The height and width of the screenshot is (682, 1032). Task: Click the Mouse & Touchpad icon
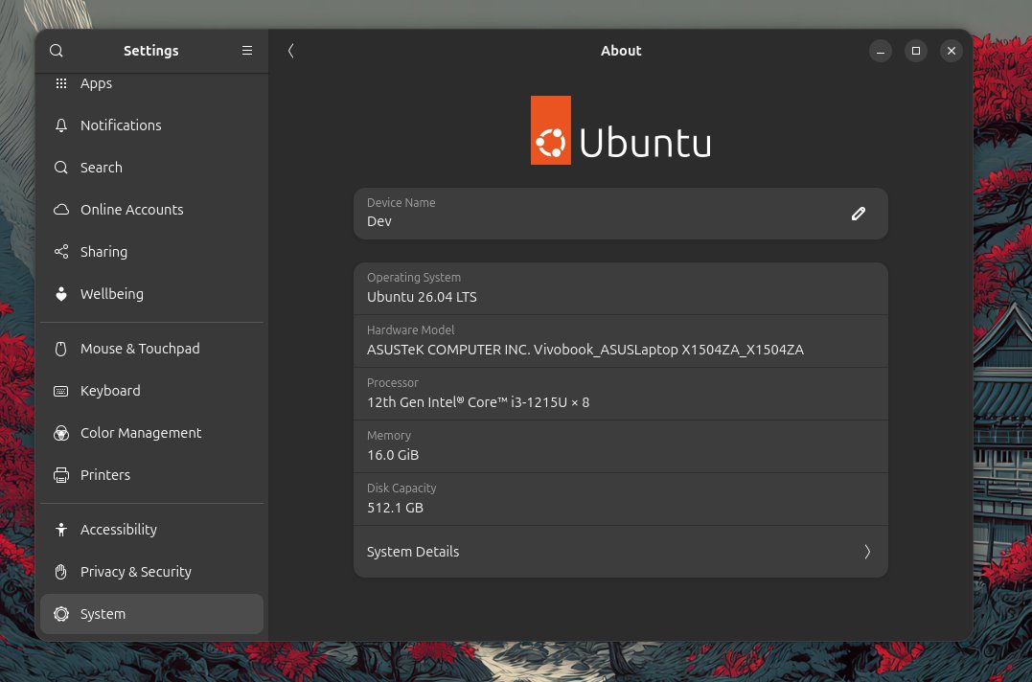pyautogui.click(x=61, y=349)
